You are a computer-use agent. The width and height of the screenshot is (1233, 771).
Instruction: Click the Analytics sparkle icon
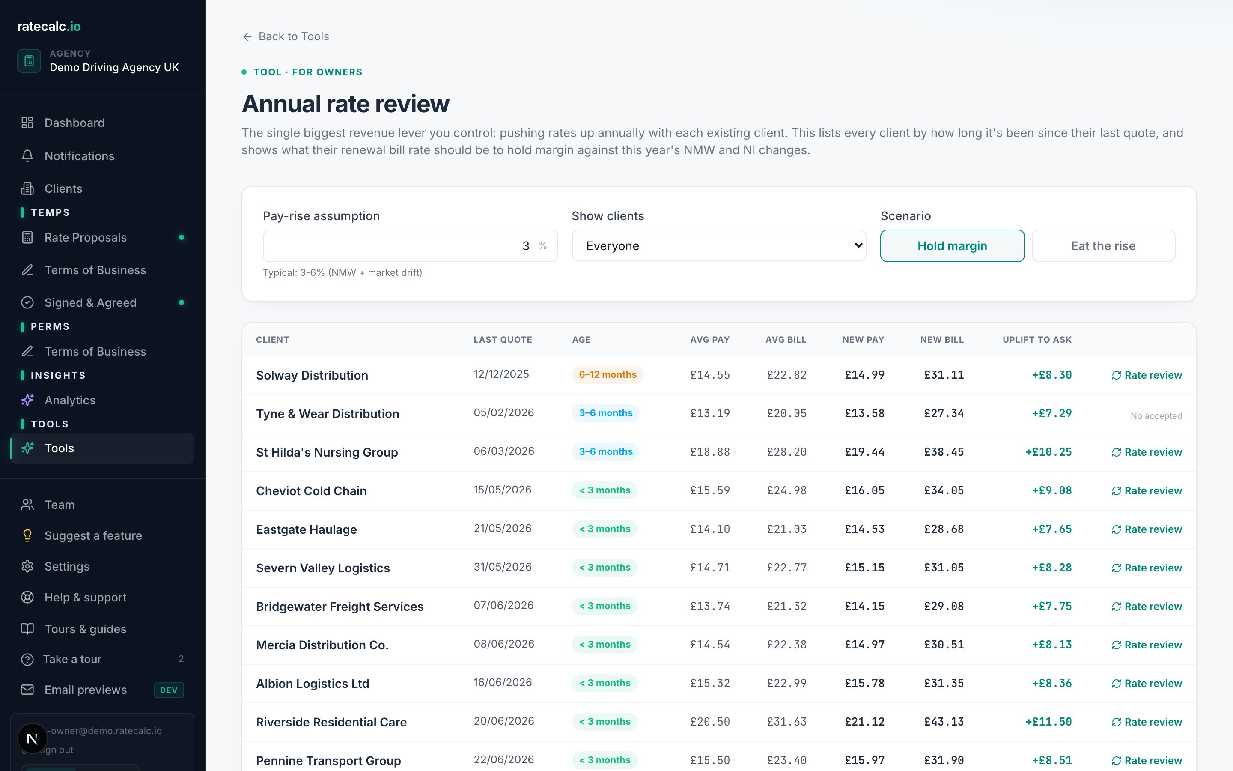click(x=27, y=400)
